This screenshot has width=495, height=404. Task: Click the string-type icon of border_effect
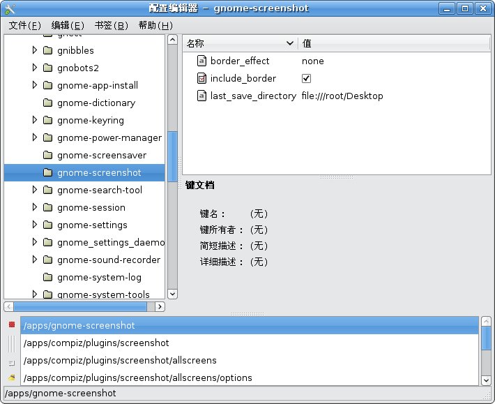[201, 61]
